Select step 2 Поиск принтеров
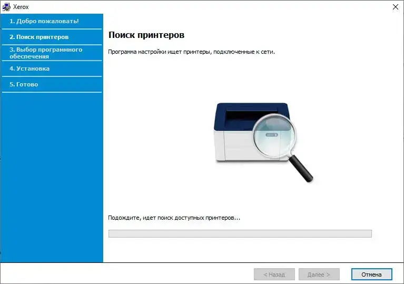The image size is (404, 284). pos(39,37)
